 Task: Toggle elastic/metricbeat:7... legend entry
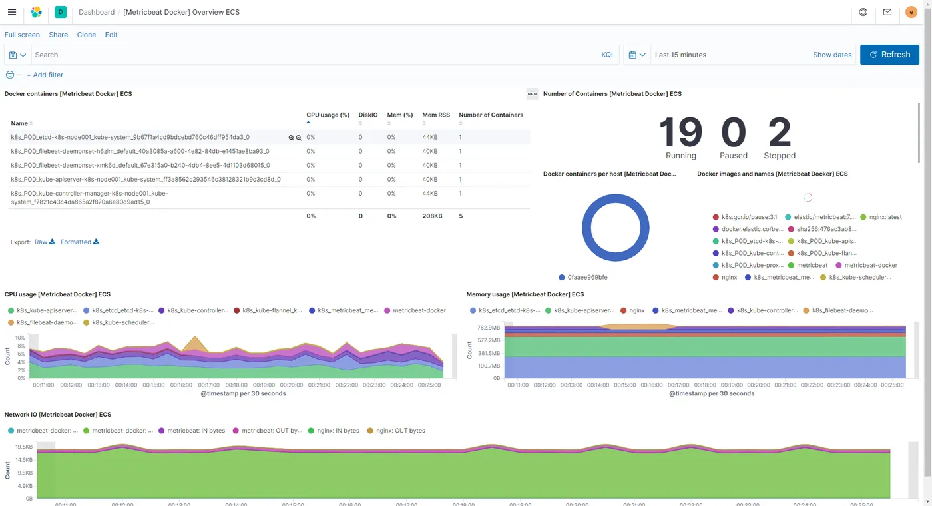[820, 217]
